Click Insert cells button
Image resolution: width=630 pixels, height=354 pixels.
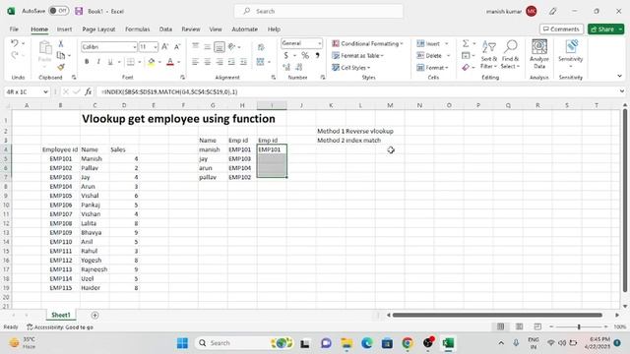[428, 43]
